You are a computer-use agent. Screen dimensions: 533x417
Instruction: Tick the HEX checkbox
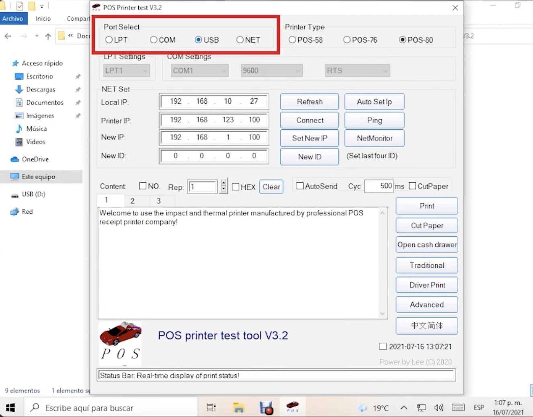click(236, 187)
